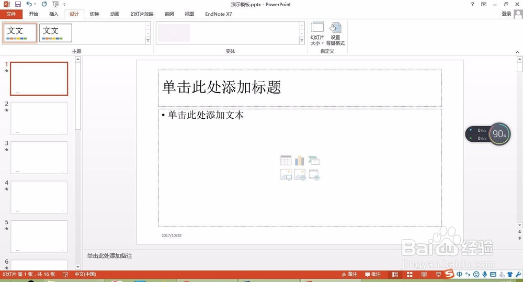Select the 设计 tab
This screenshot has width=523, height=282.
pos(74,14)
